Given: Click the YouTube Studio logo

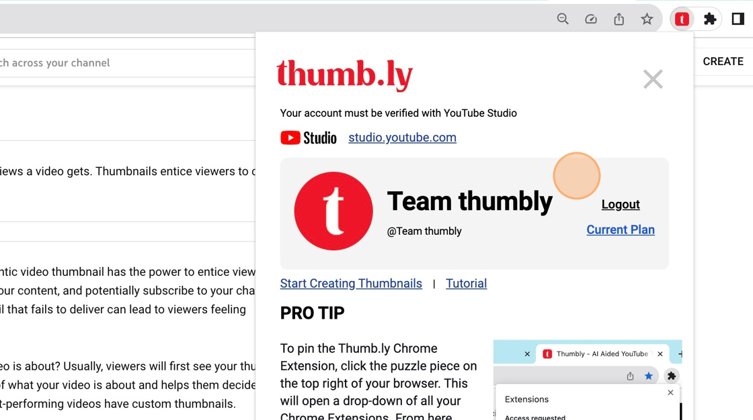Looking at the screenshot, I should pos(309,138).
